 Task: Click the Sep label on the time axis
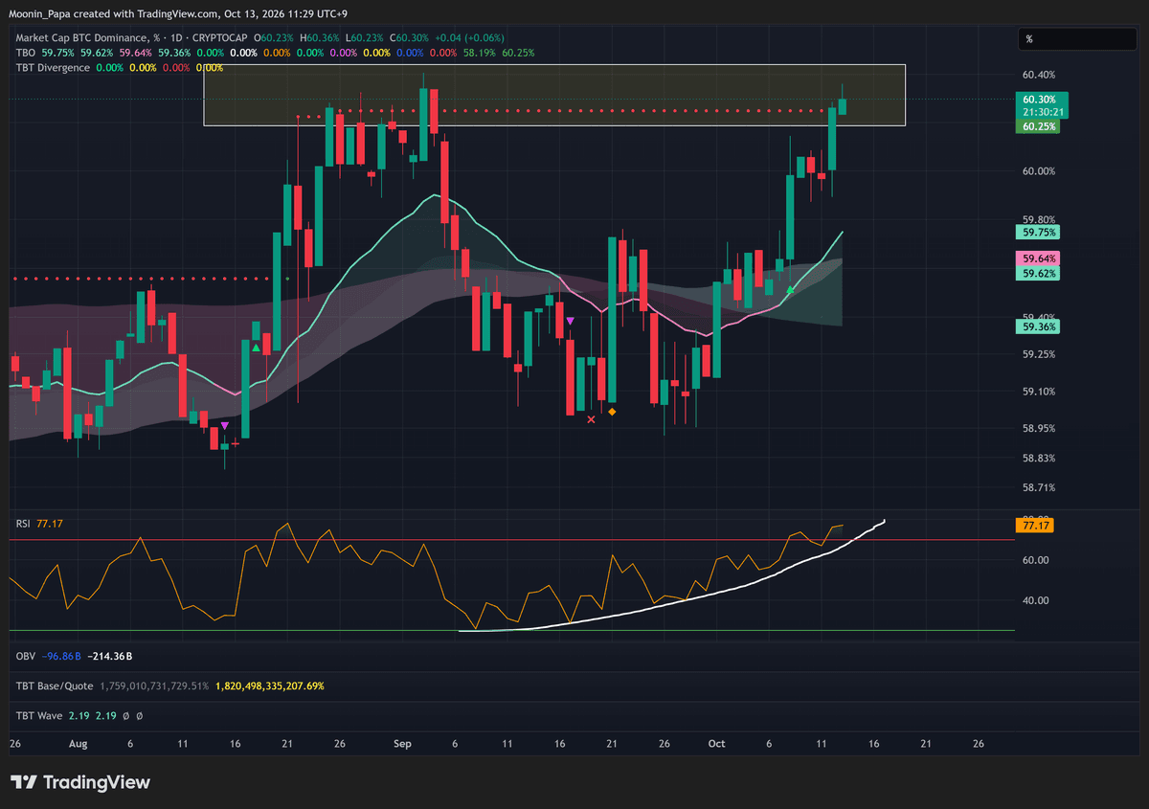point(403,744)
